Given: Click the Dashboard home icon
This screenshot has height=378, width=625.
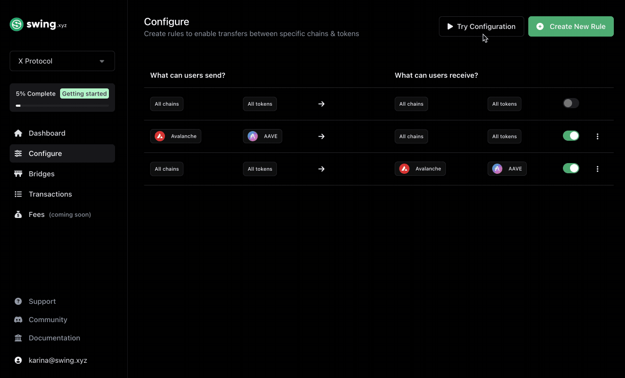Looking at the screenshot, I should click(18, 133).
